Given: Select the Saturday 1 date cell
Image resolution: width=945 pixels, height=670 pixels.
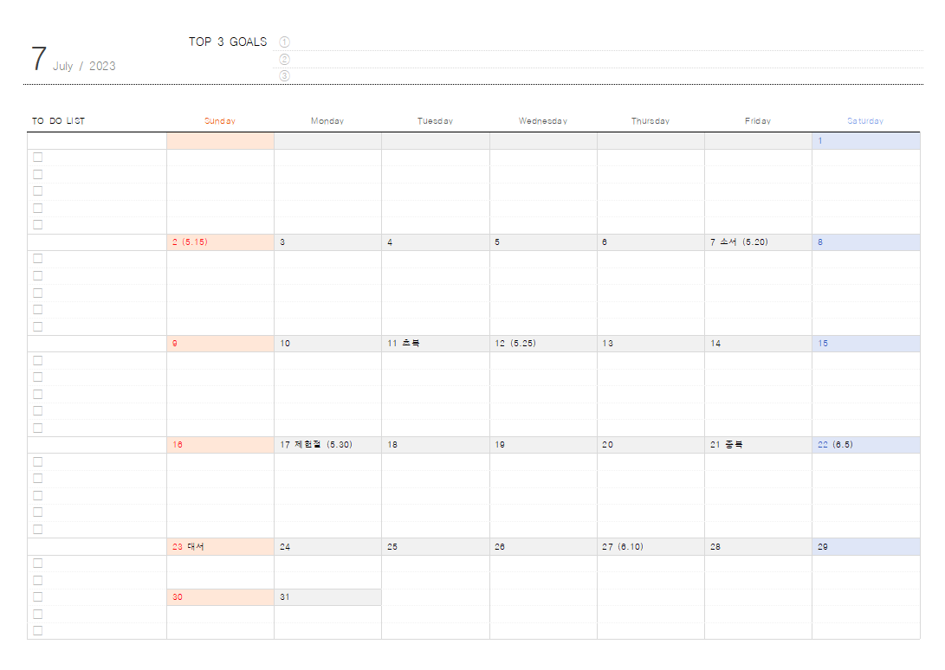Looking at the screenshot, I should pyautogui.click(x=866, y=141).
